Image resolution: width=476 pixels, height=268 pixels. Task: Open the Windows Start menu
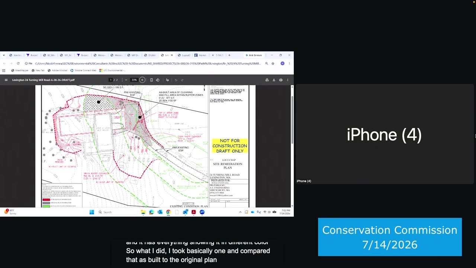pos(92,212)
